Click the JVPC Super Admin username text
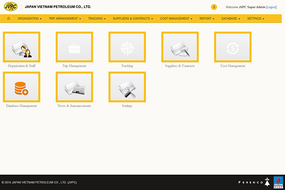 (x=252, y=7)
